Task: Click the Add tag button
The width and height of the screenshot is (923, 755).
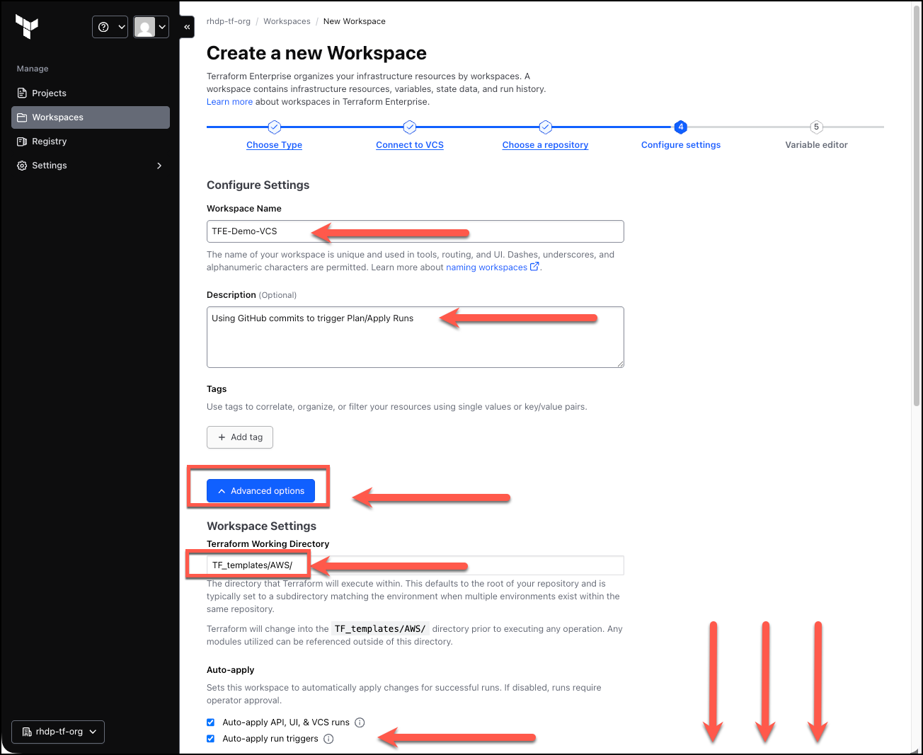Action: [240, 437]
